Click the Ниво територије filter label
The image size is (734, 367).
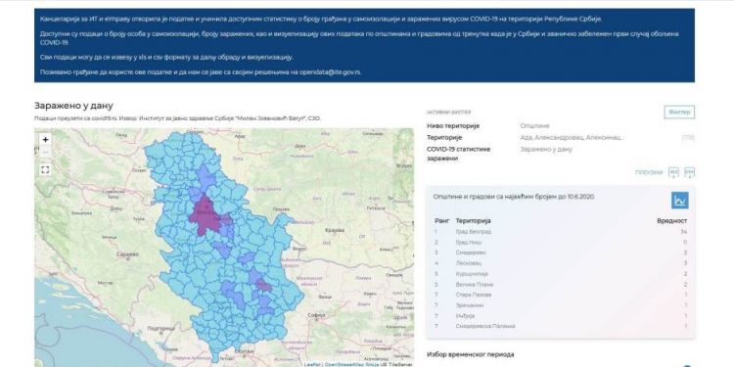(x=453, y=126)
